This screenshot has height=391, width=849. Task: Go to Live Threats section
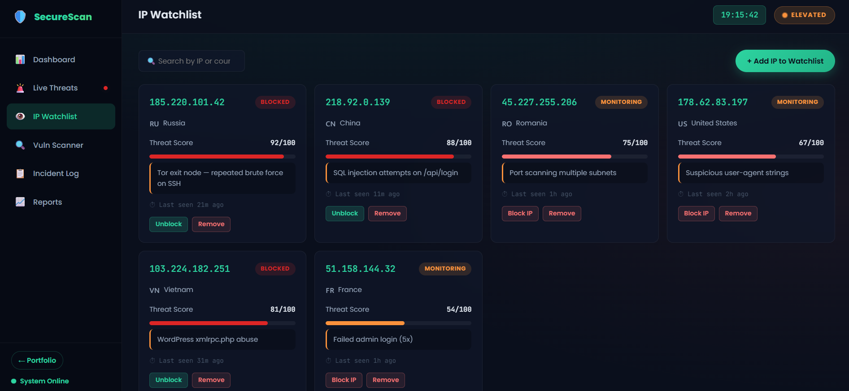61,88
